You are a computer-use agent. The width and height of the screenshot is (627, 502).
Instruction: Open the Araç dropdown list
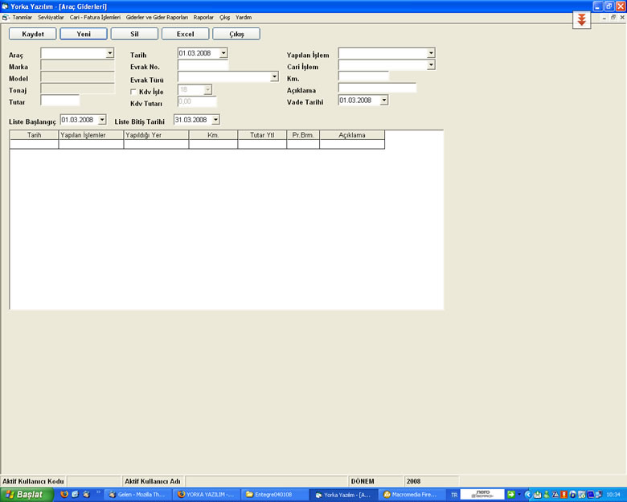coord(109,53)
